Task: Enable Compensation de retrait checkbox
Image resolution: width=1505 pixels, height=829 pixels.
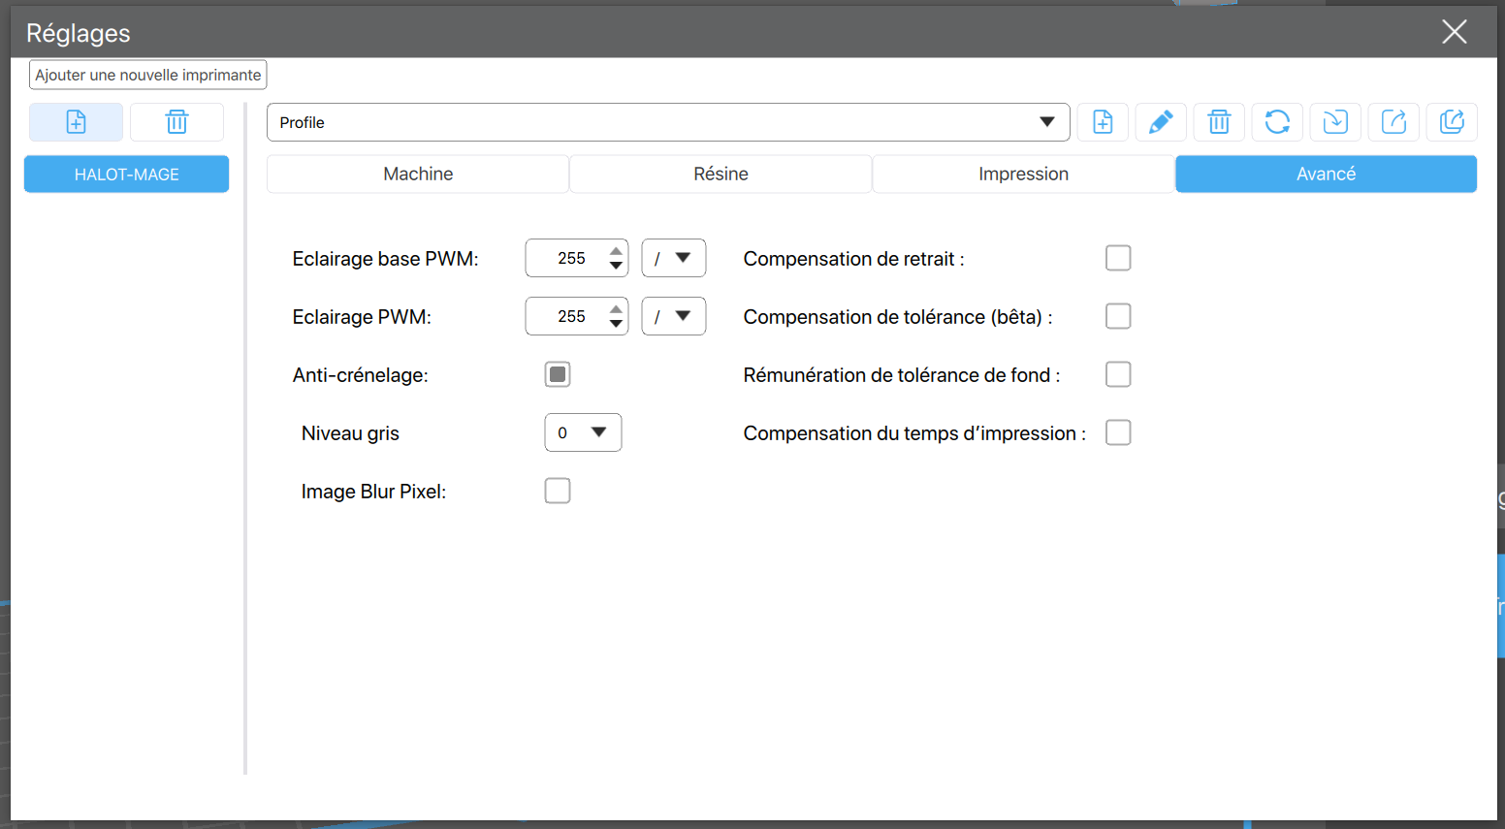Action: pos(1118,258)
